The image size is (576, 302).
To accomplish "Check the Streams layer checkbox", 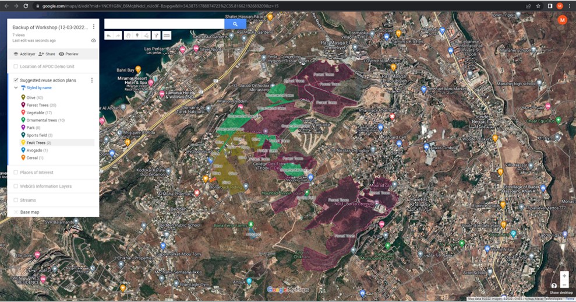I will [x=16, y=200].
